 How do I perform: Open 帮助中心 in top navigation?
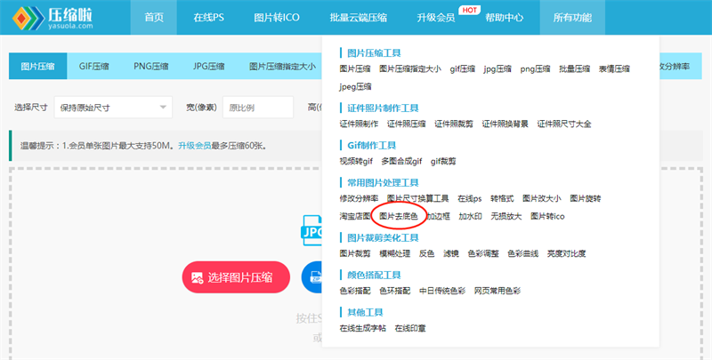click(x=504, y=18)
